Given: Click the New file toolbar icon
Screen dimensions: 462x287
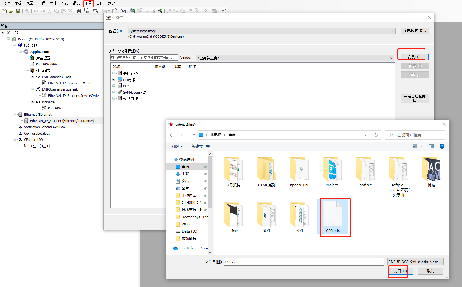Looking at the screenshot, I should point(4,11).
